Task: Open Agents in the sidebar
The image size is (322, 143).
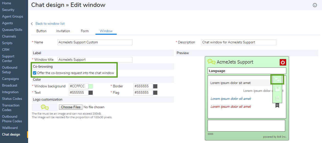Action: pyautogui.click(x=7, y=23)
